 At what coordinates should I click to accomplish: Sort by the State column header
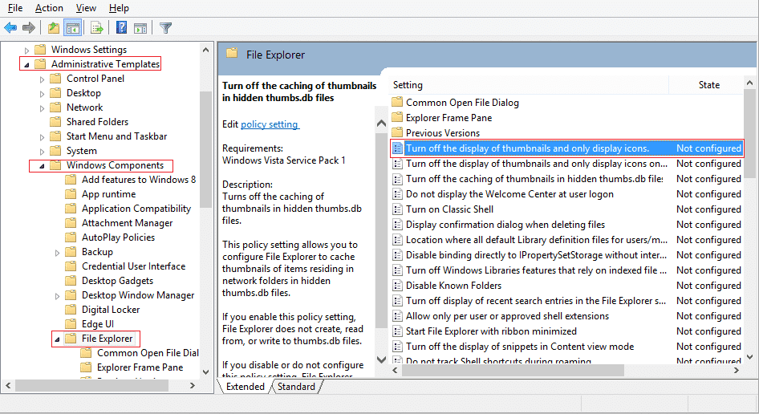point(708,85)
